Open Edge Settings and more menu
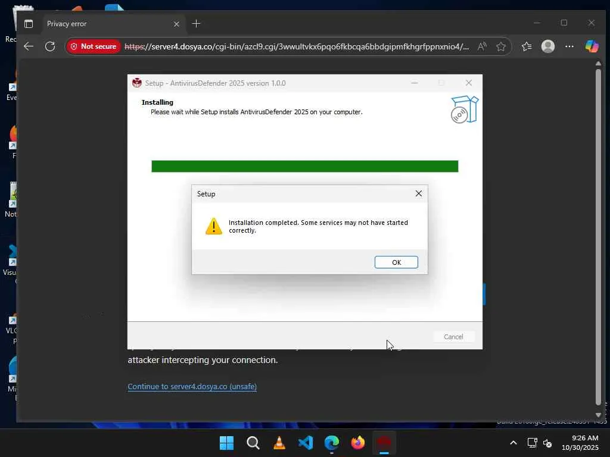The image size is (610, 457). point(569,46)
